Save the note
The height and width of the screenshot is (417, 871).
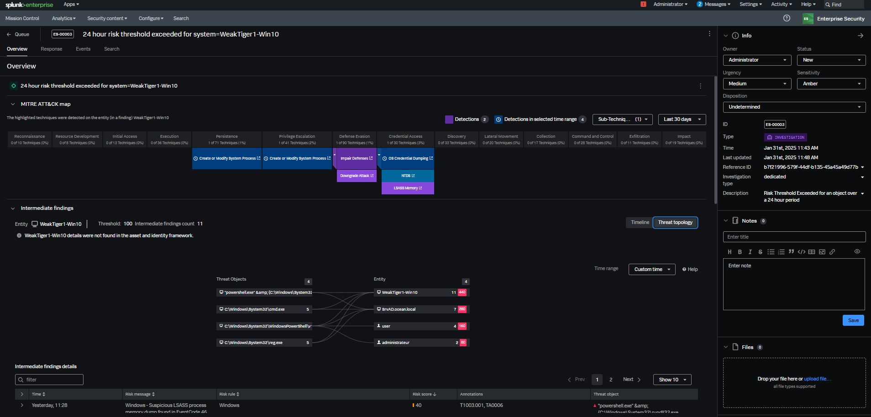tap(853, 320)
